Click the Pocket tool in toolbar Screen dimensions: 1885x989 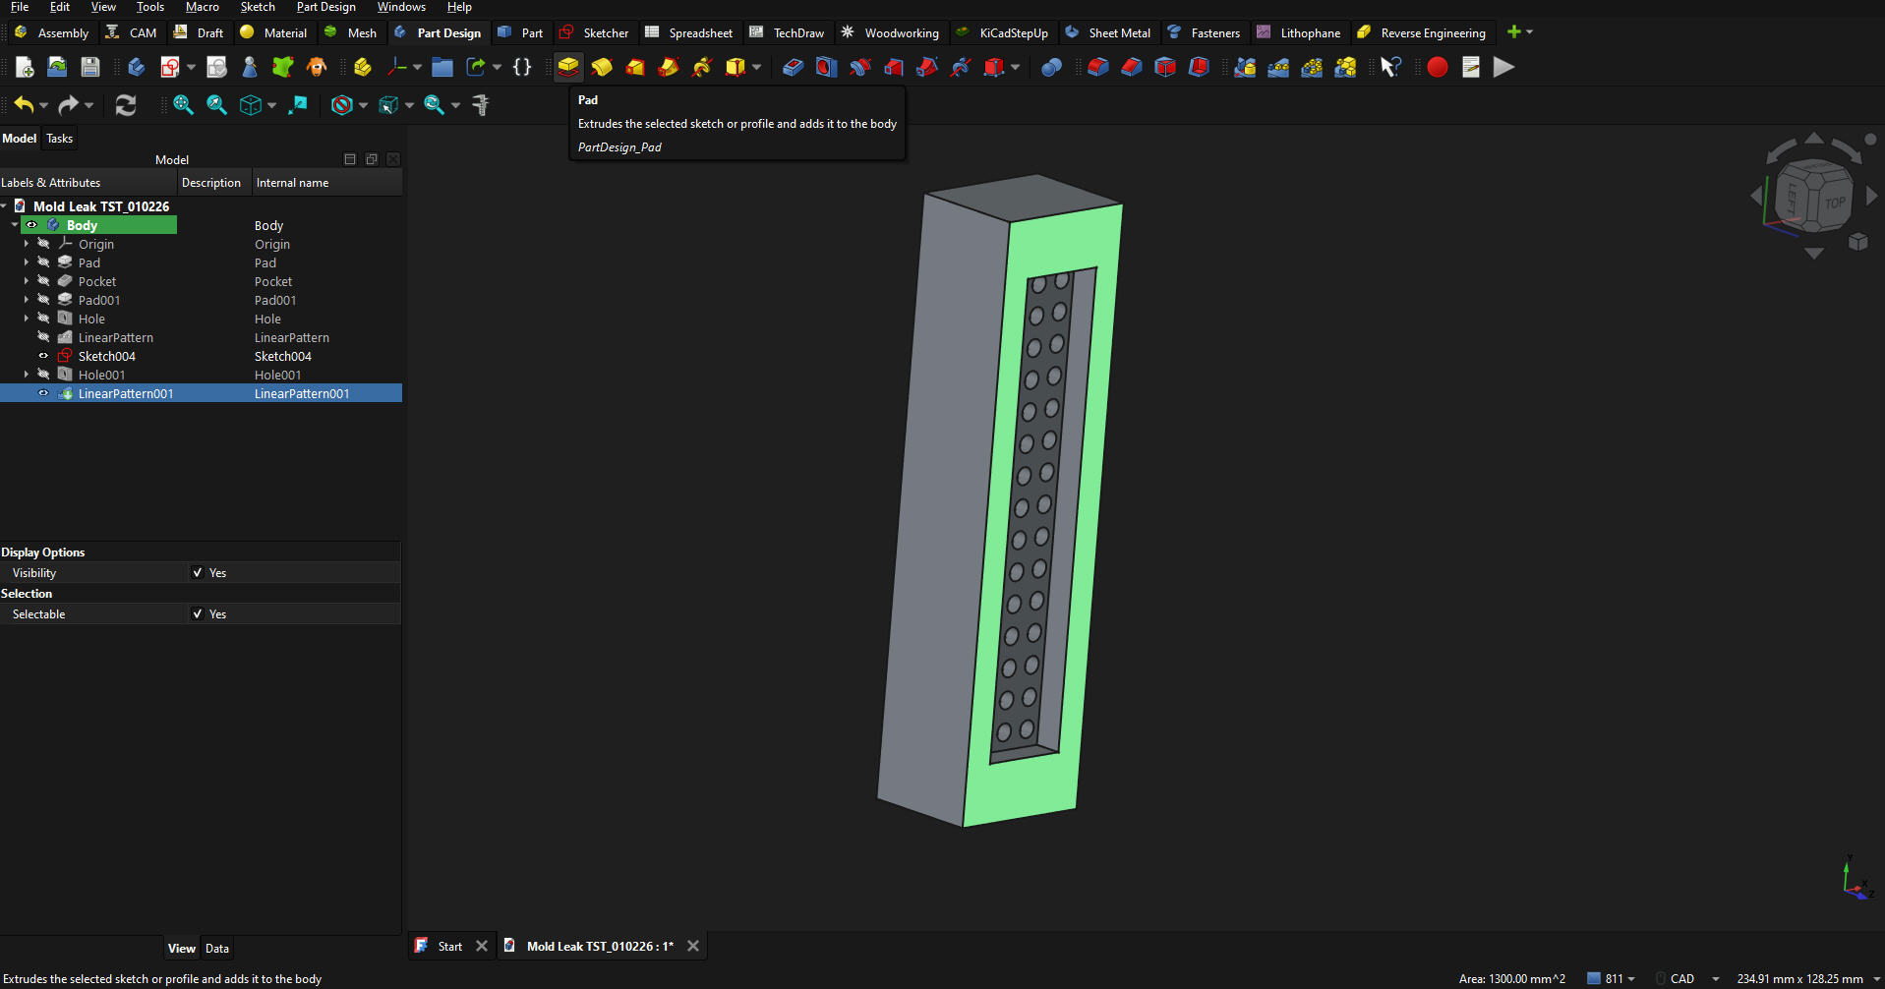(793, 67)
